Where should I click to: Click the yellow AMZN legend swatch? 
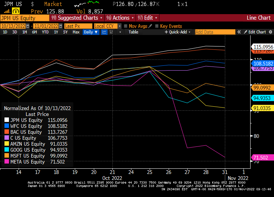tap(7, 143)
